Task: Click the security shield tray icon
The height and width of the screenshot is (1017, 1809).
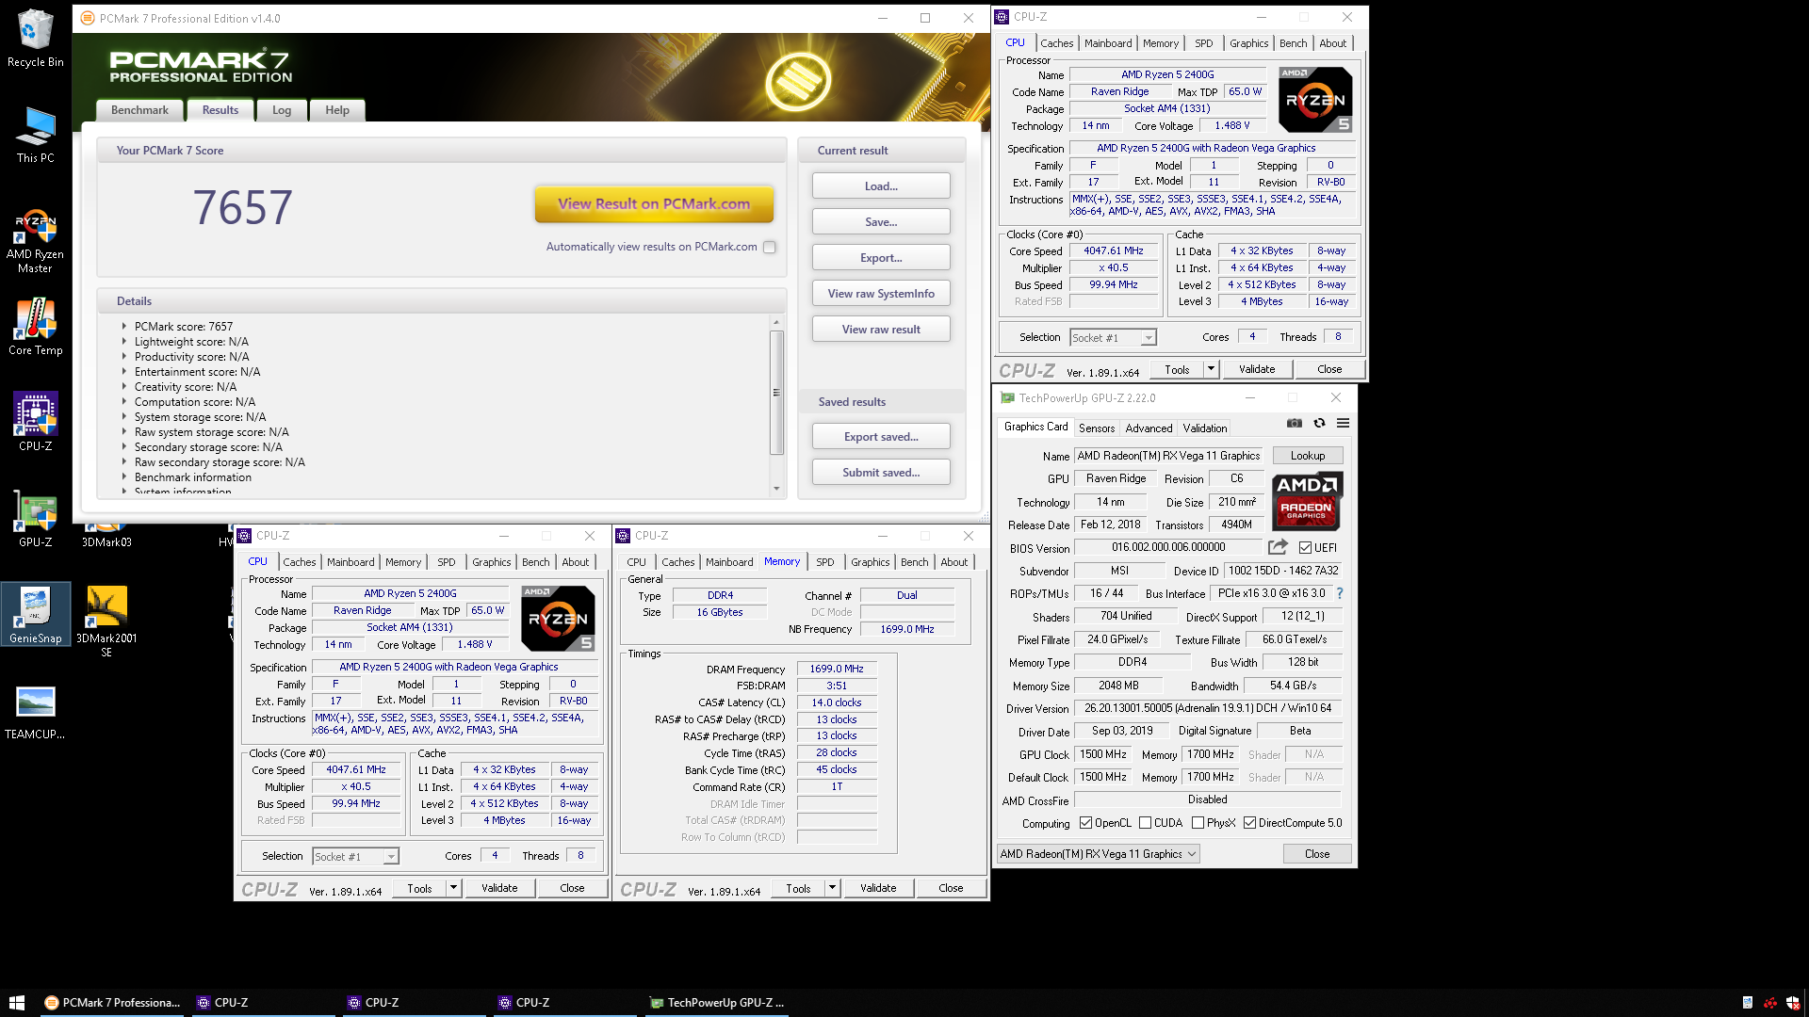Action: (x=1793, y=1003)
